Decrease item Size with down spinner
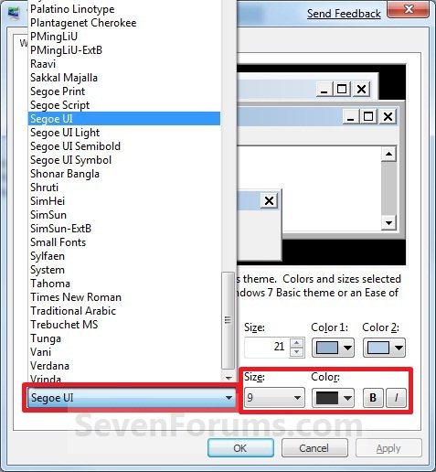The height and width of the screenshot is (472, 436). point(296,352)
